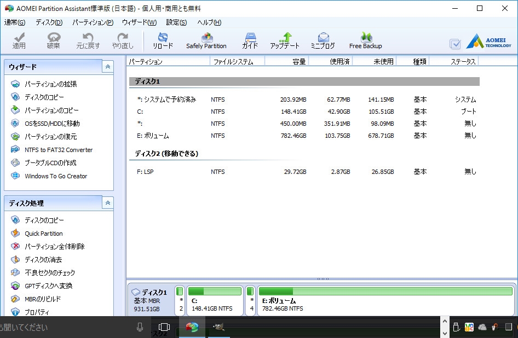
Task: Select the small partition 2 block in disk map
Action: (180, 300)
